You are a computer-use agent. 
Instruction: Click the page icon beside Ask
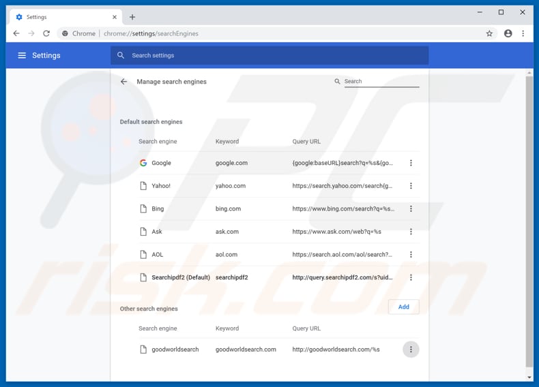coord(143,232)
